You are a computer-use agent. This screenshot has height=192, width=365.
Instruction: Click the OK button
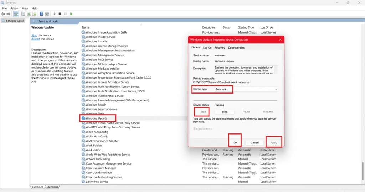(235, 143)
